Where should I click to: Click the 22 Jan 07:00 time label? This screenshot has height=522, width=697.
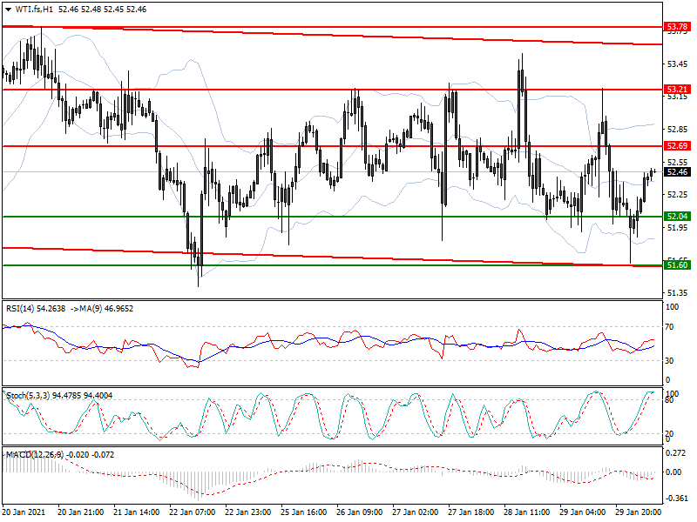[192, 512]
